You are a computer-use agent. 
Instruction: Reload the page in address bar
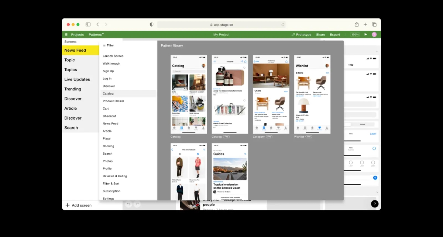click(x=283, y=25)
